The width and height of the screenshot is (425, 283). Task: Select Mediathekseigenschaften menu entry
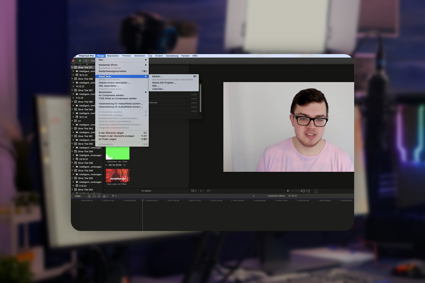pyautogui.click(x=122, y=71)
